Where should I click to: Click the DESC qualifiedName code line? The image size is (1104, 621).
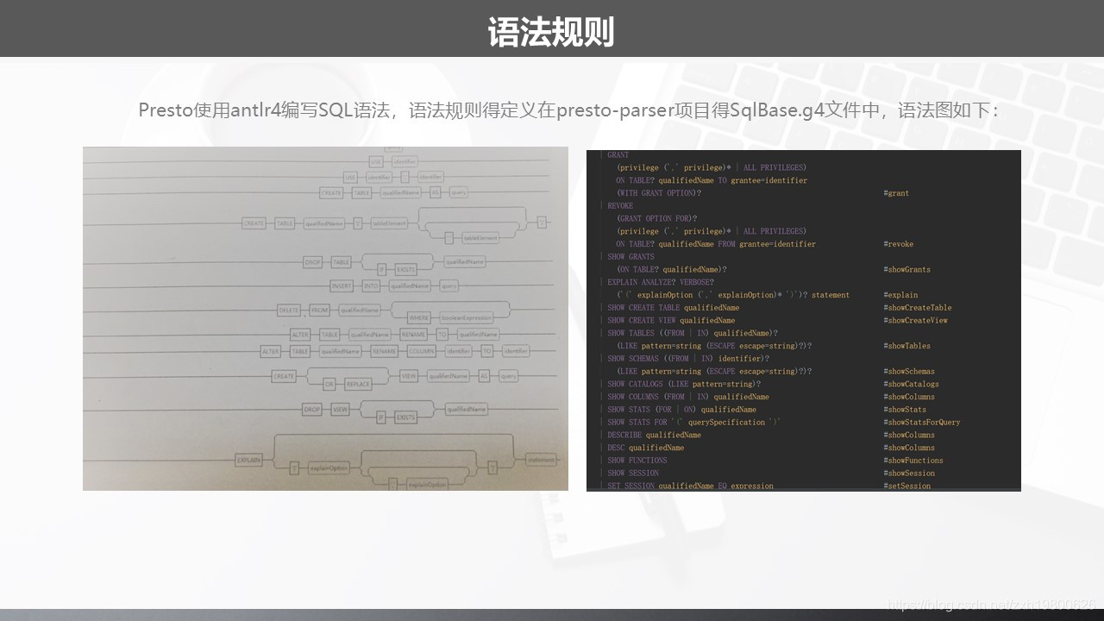(645, 448)
